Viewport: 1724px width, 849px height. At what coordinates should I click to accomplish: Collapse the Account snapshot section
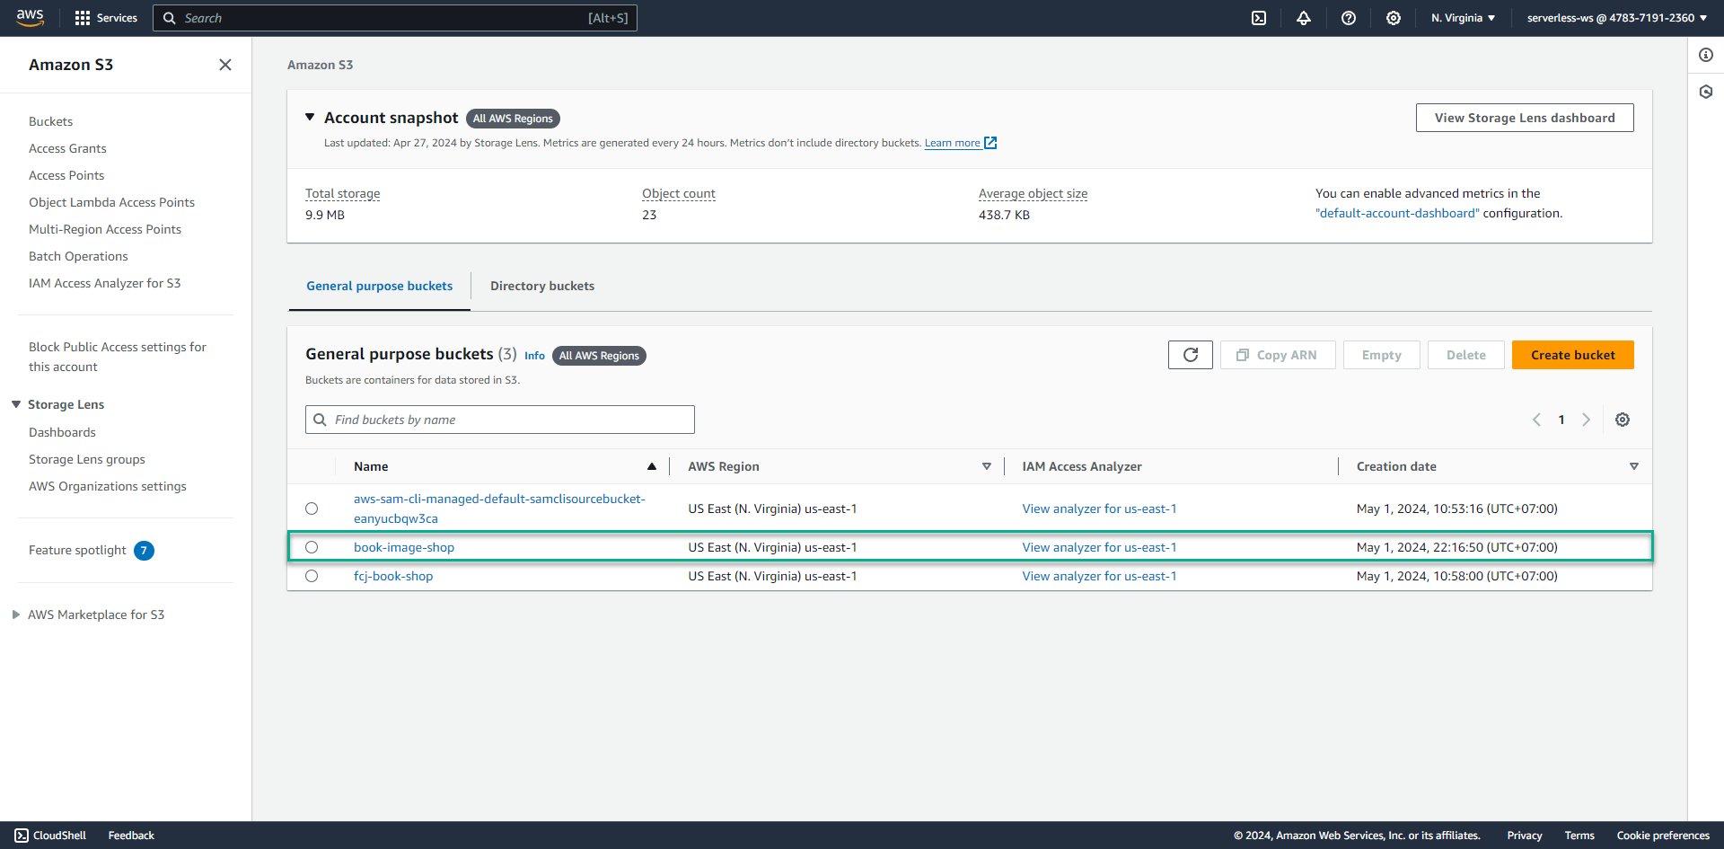pos(310,117)
